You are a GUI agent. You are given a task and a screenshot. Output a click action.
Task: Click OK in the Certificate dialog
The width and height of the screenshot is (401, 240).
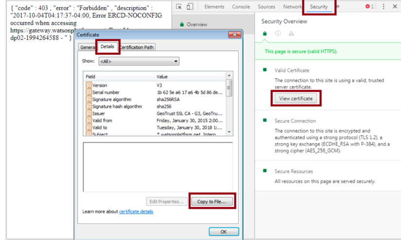coord(224,232)
